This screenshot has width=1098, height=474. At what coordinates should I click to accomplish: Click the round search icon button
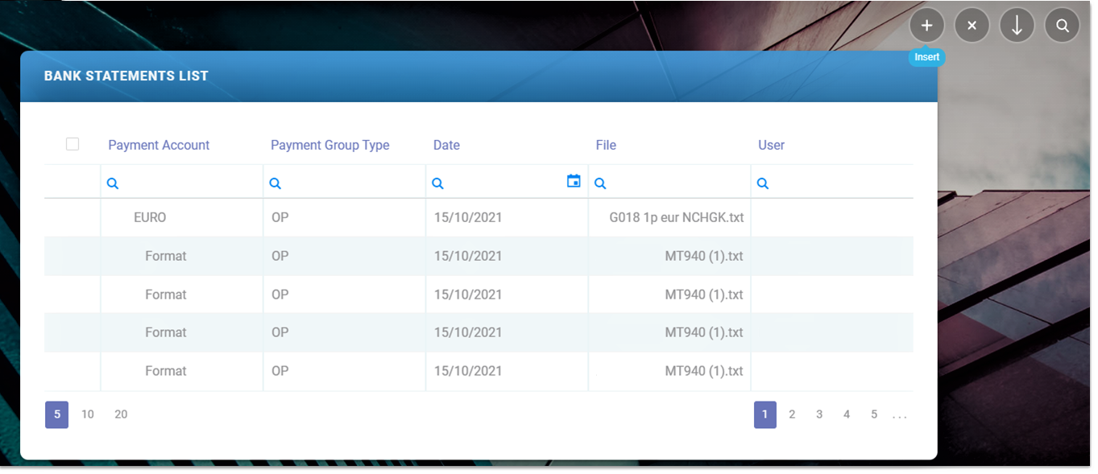1062,26
